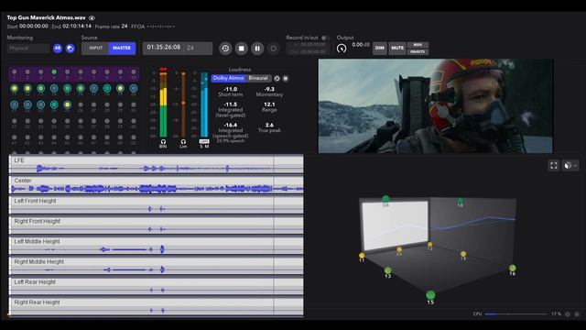This screenshot has width=586, height=330.
Task: Switch source to INPUT
Action: (x=95, y=49)
